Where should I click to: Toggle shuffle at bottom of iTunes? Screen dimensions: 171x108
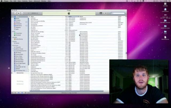coord(18,93)
